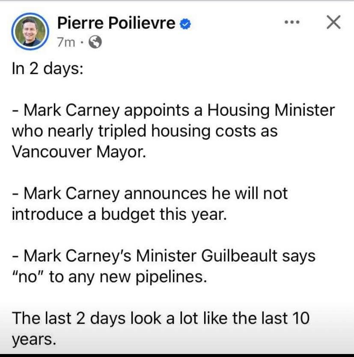
Task: Click the blue verified badge
Action: tap(185, 24)
